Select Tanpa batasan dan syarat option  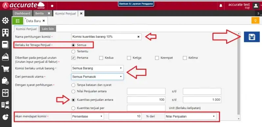73,85
